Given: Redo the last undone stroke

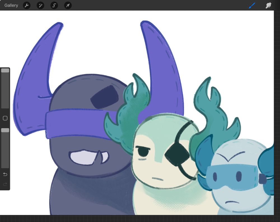Looking at the screenshot, I should point(5,184).
